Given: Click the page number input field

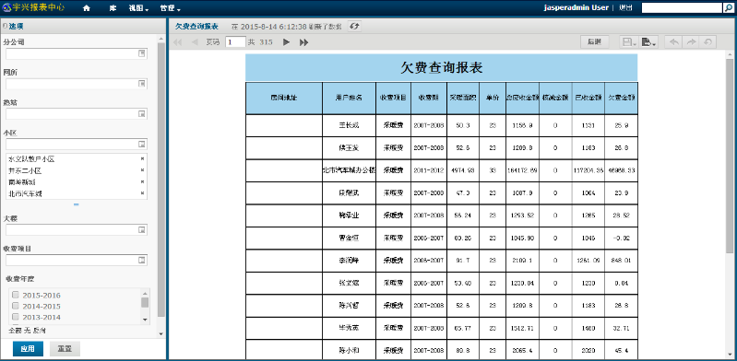Looking at the screenshot, I should tap(235, 42).
